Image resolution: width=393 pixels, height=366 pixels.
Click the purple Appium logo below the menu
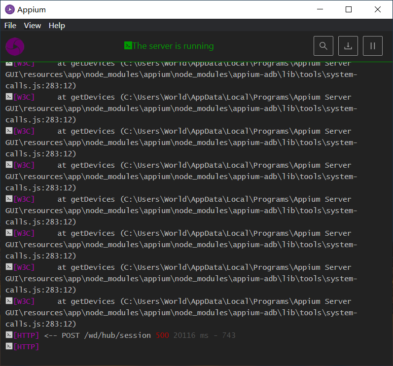15,47
